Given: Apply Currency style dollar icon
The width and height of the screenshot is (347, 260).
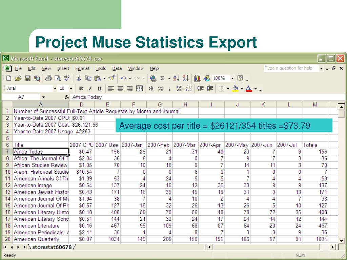Looking at the screenshot, I should click(151, 89).
